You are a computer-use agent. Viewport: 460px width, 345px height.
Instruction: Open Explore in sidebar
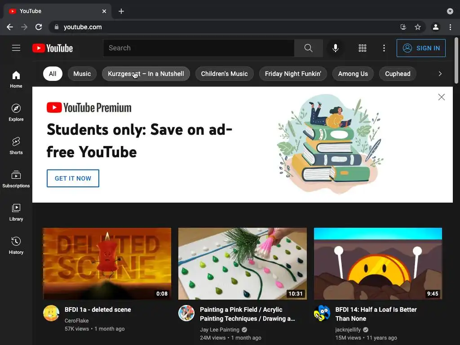tap(16, 113)
